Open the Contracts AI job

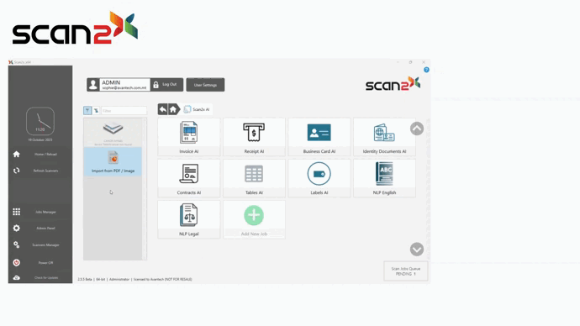click(x=188, y=178)
